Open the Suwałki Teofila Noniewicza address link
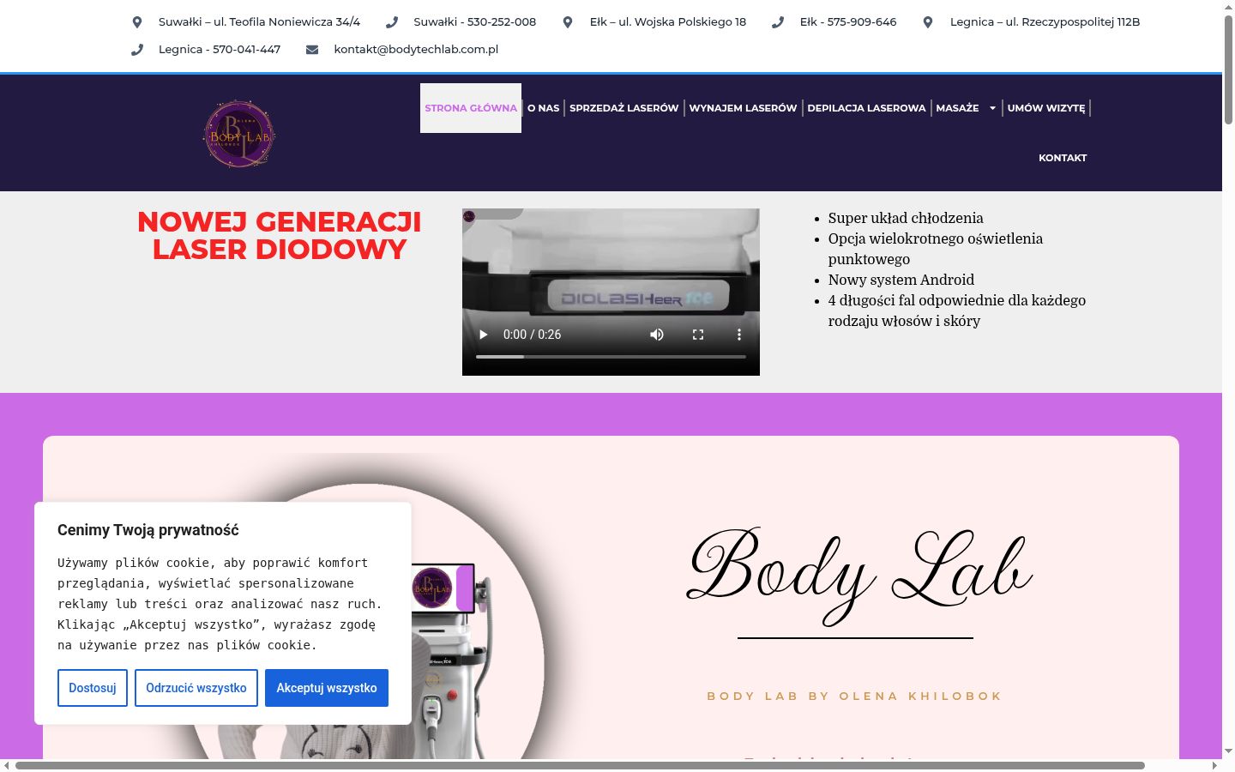This screenshot has width=1235, height=772. coord(259,22)
